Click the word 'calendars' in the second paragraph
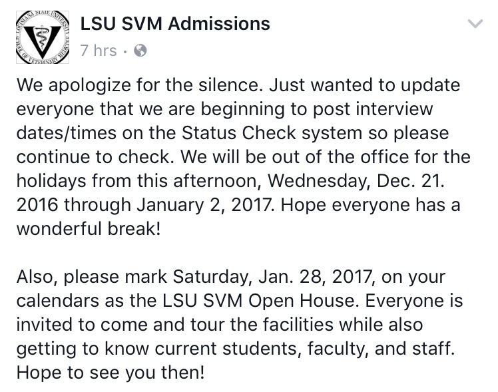 coord(58,301)
